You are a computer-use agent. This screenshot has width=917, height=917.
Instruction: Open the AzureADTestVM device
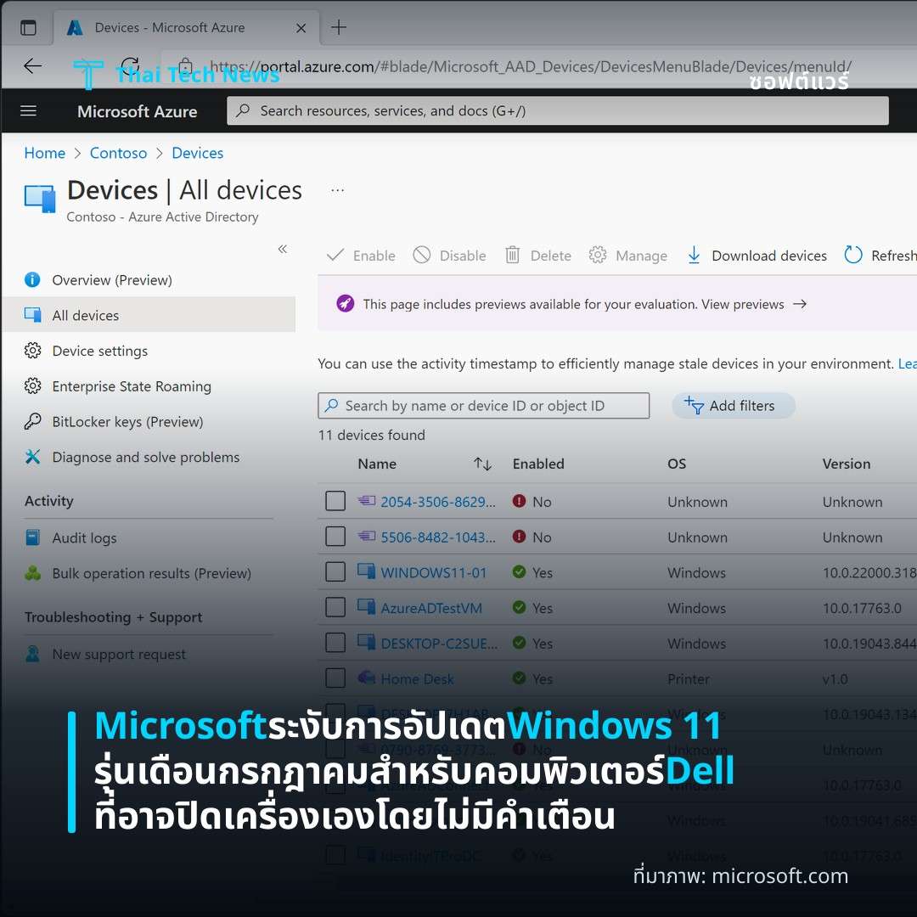431,608
